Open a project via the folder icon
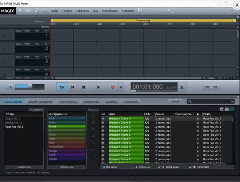Screen dimensions: 240x182 pos(28,11)
